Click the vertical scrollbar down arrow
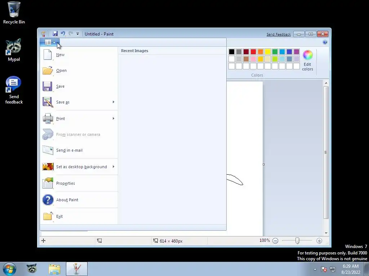This screenshot has height=276, width=369. coord(326,233)
